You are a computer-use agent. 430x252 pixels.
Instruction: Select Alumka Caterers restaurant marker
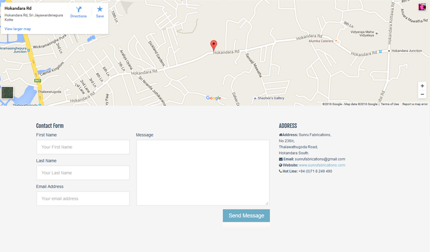tap(336, 41)
